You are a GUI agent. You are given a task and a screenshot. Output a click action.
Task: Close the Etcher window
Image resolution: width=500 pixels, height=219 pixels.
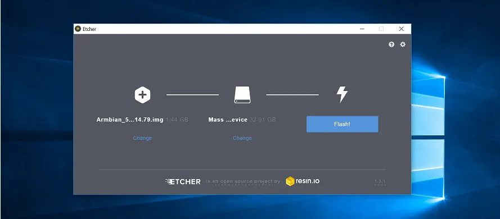(x=402, y=29)
